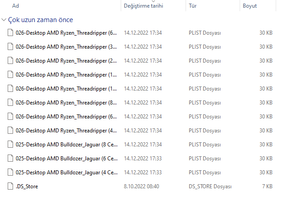Select the topmost Ryzen_Threadripper file name
Image resolution: width=282 pixels, height=209 pixels.
tap(66, 33)
